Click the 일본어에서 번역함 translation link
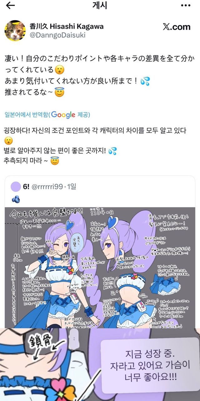Screen dimensions: 200x401 26,115
